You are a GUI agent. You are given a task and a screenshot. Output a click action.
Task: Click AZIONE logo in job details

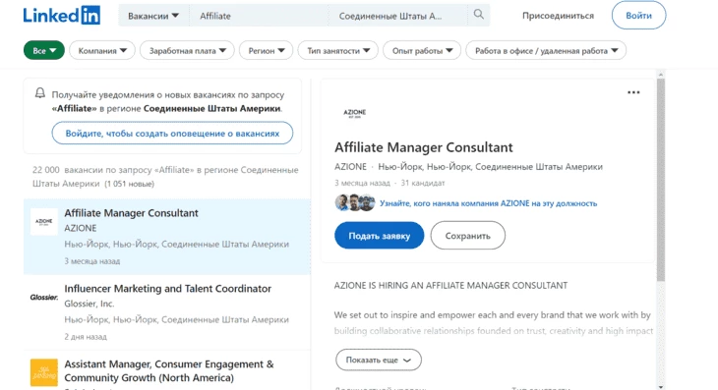[x=355, y=113]
